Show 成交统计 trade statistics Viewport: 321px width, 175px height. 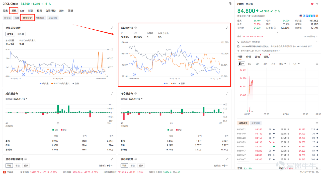point(256,123)
